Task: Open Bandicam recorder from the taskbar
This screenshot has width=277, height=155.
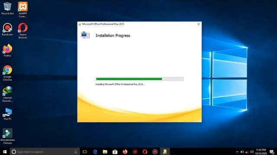Action: coord(155,152)
